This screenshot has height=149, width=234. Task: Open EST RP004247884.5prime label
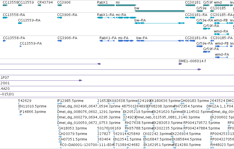[x=202, y=128]
